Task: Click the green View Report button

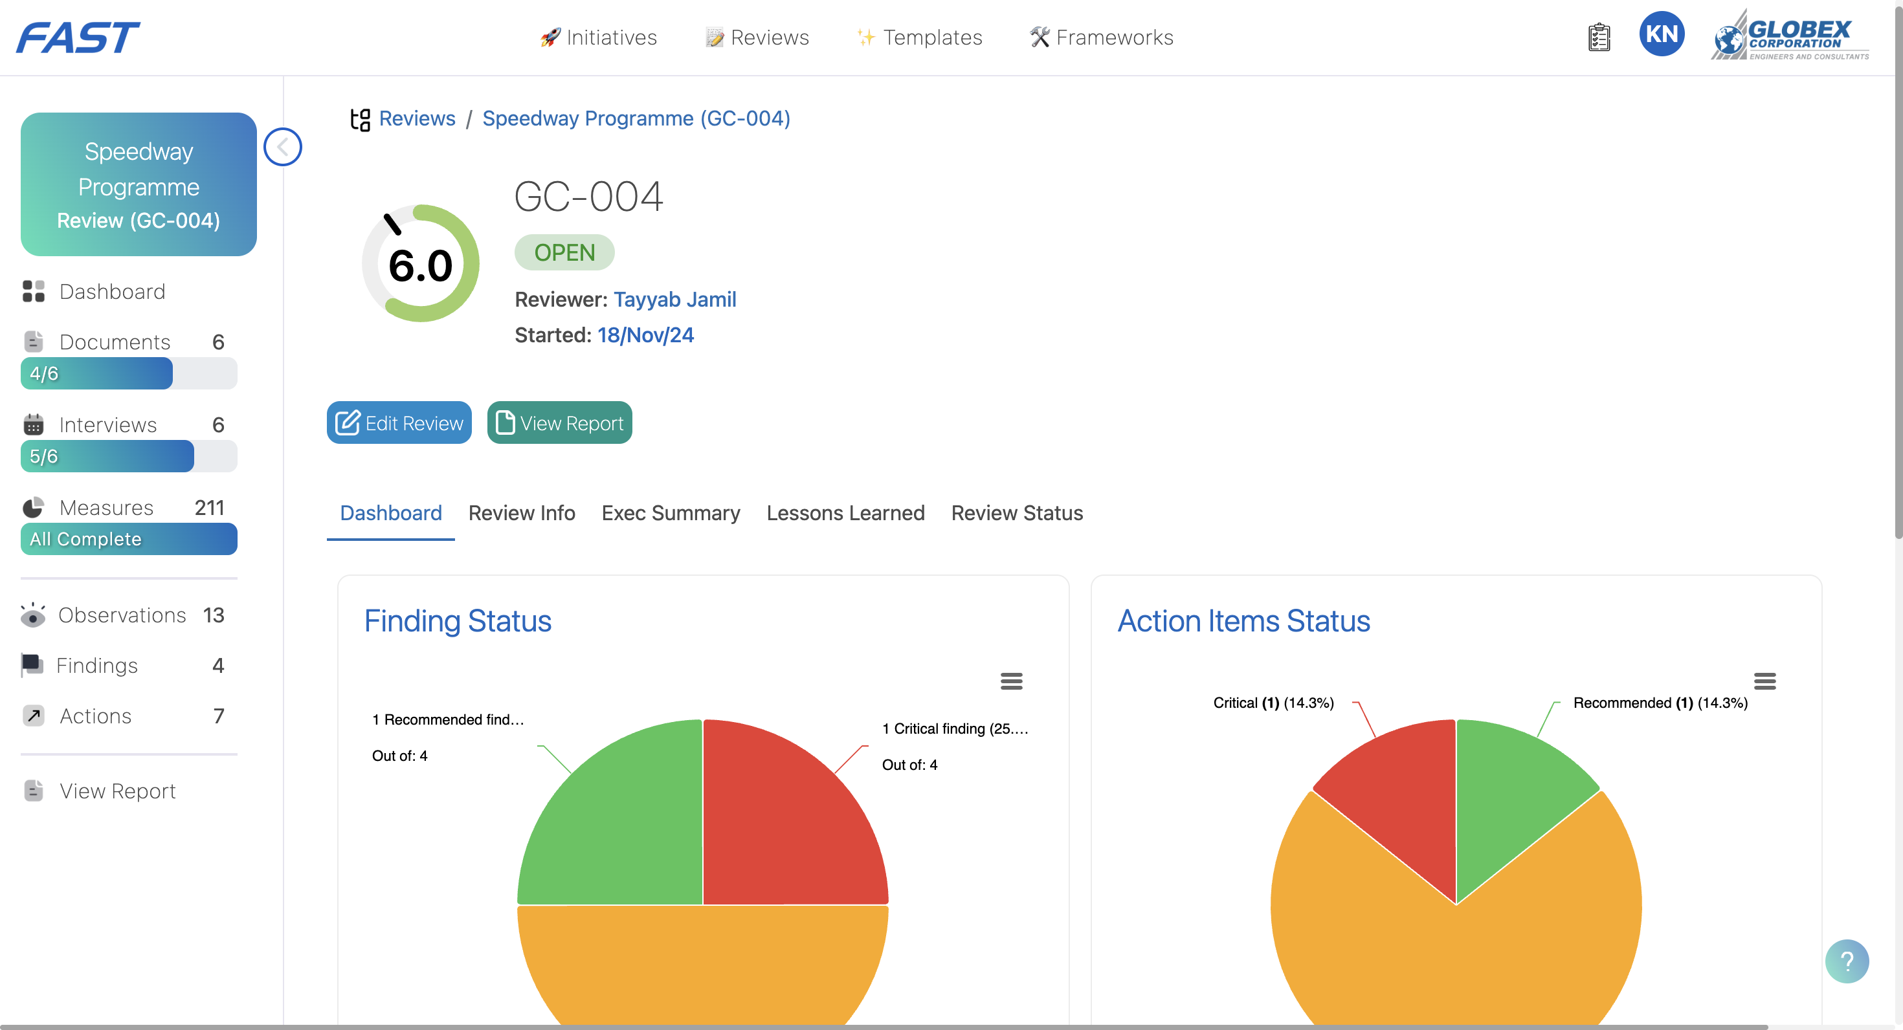Action: point(559,422)
